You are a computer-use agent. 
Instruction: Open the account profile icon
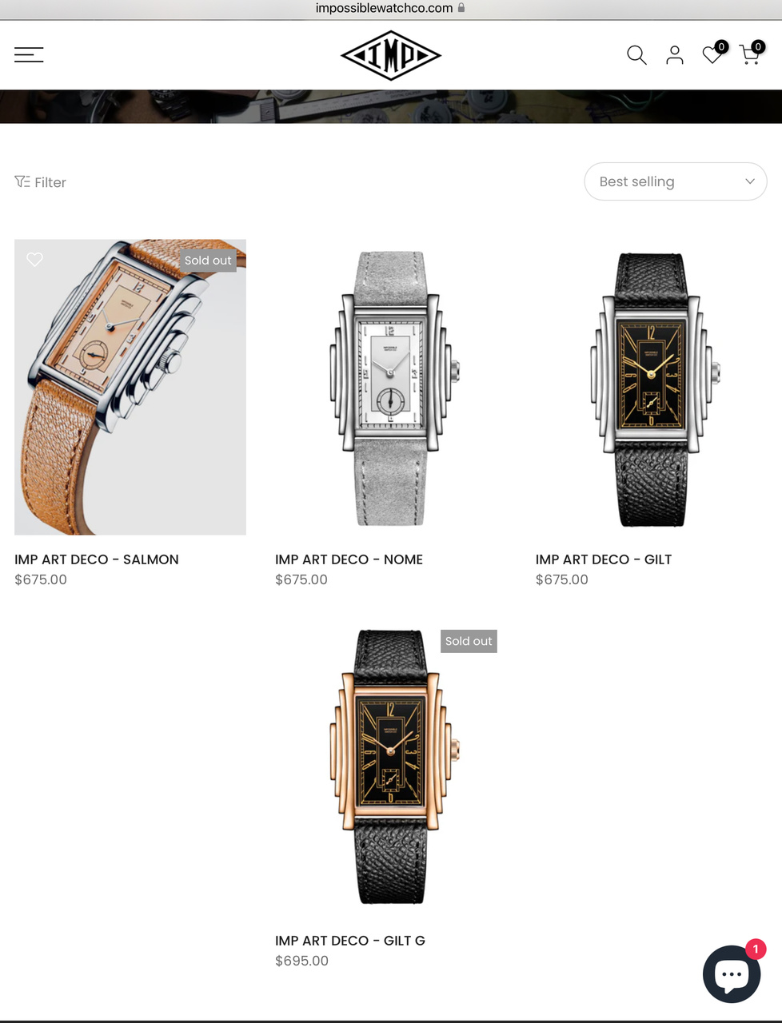point(675,54)
